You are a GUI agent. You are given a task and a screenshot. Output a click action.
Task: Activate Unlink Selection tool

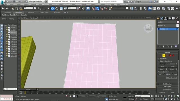coord(16,8)
